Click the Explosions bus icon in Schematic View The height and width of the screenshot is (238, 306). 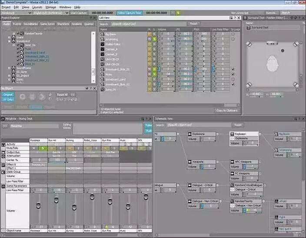coord(190,134)
